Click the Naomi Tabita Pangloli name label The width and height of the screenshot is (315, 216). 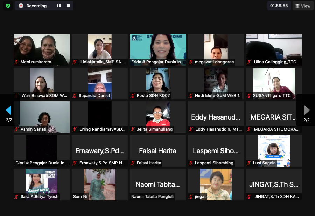pyautogui.click(x=152, y=197)
